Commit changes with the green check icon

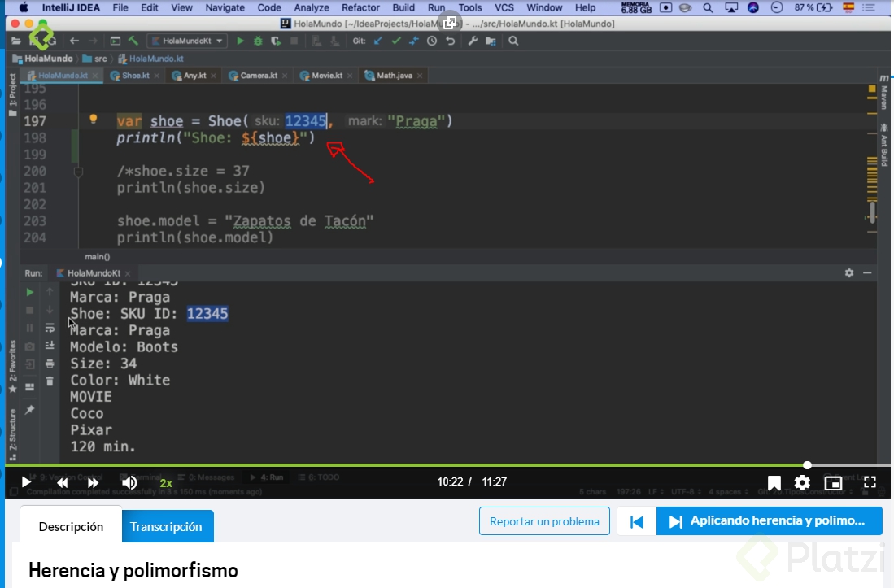tap(396, 41)
